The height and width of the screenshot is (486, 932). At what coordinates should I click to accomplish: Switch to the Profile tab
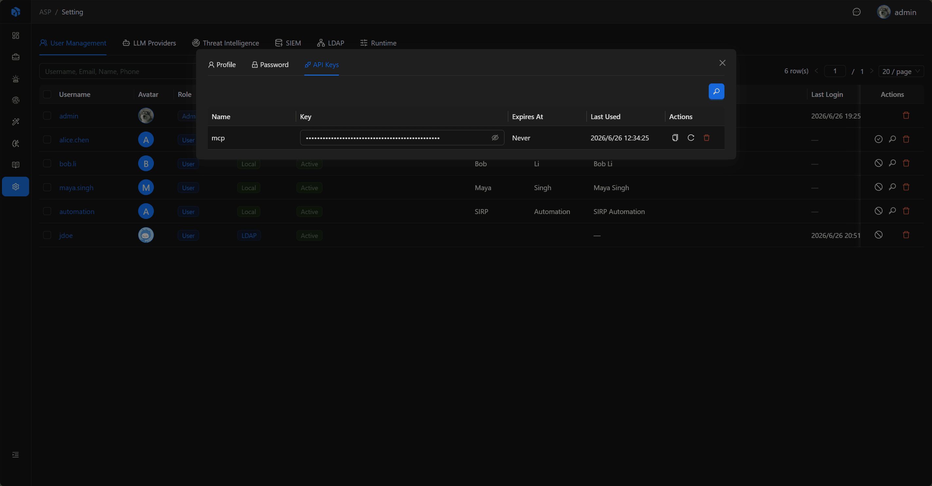[222, 65]
